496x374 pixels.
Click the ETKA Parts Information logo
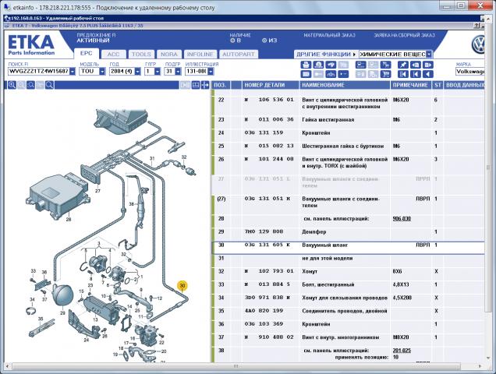pos(31,45)
